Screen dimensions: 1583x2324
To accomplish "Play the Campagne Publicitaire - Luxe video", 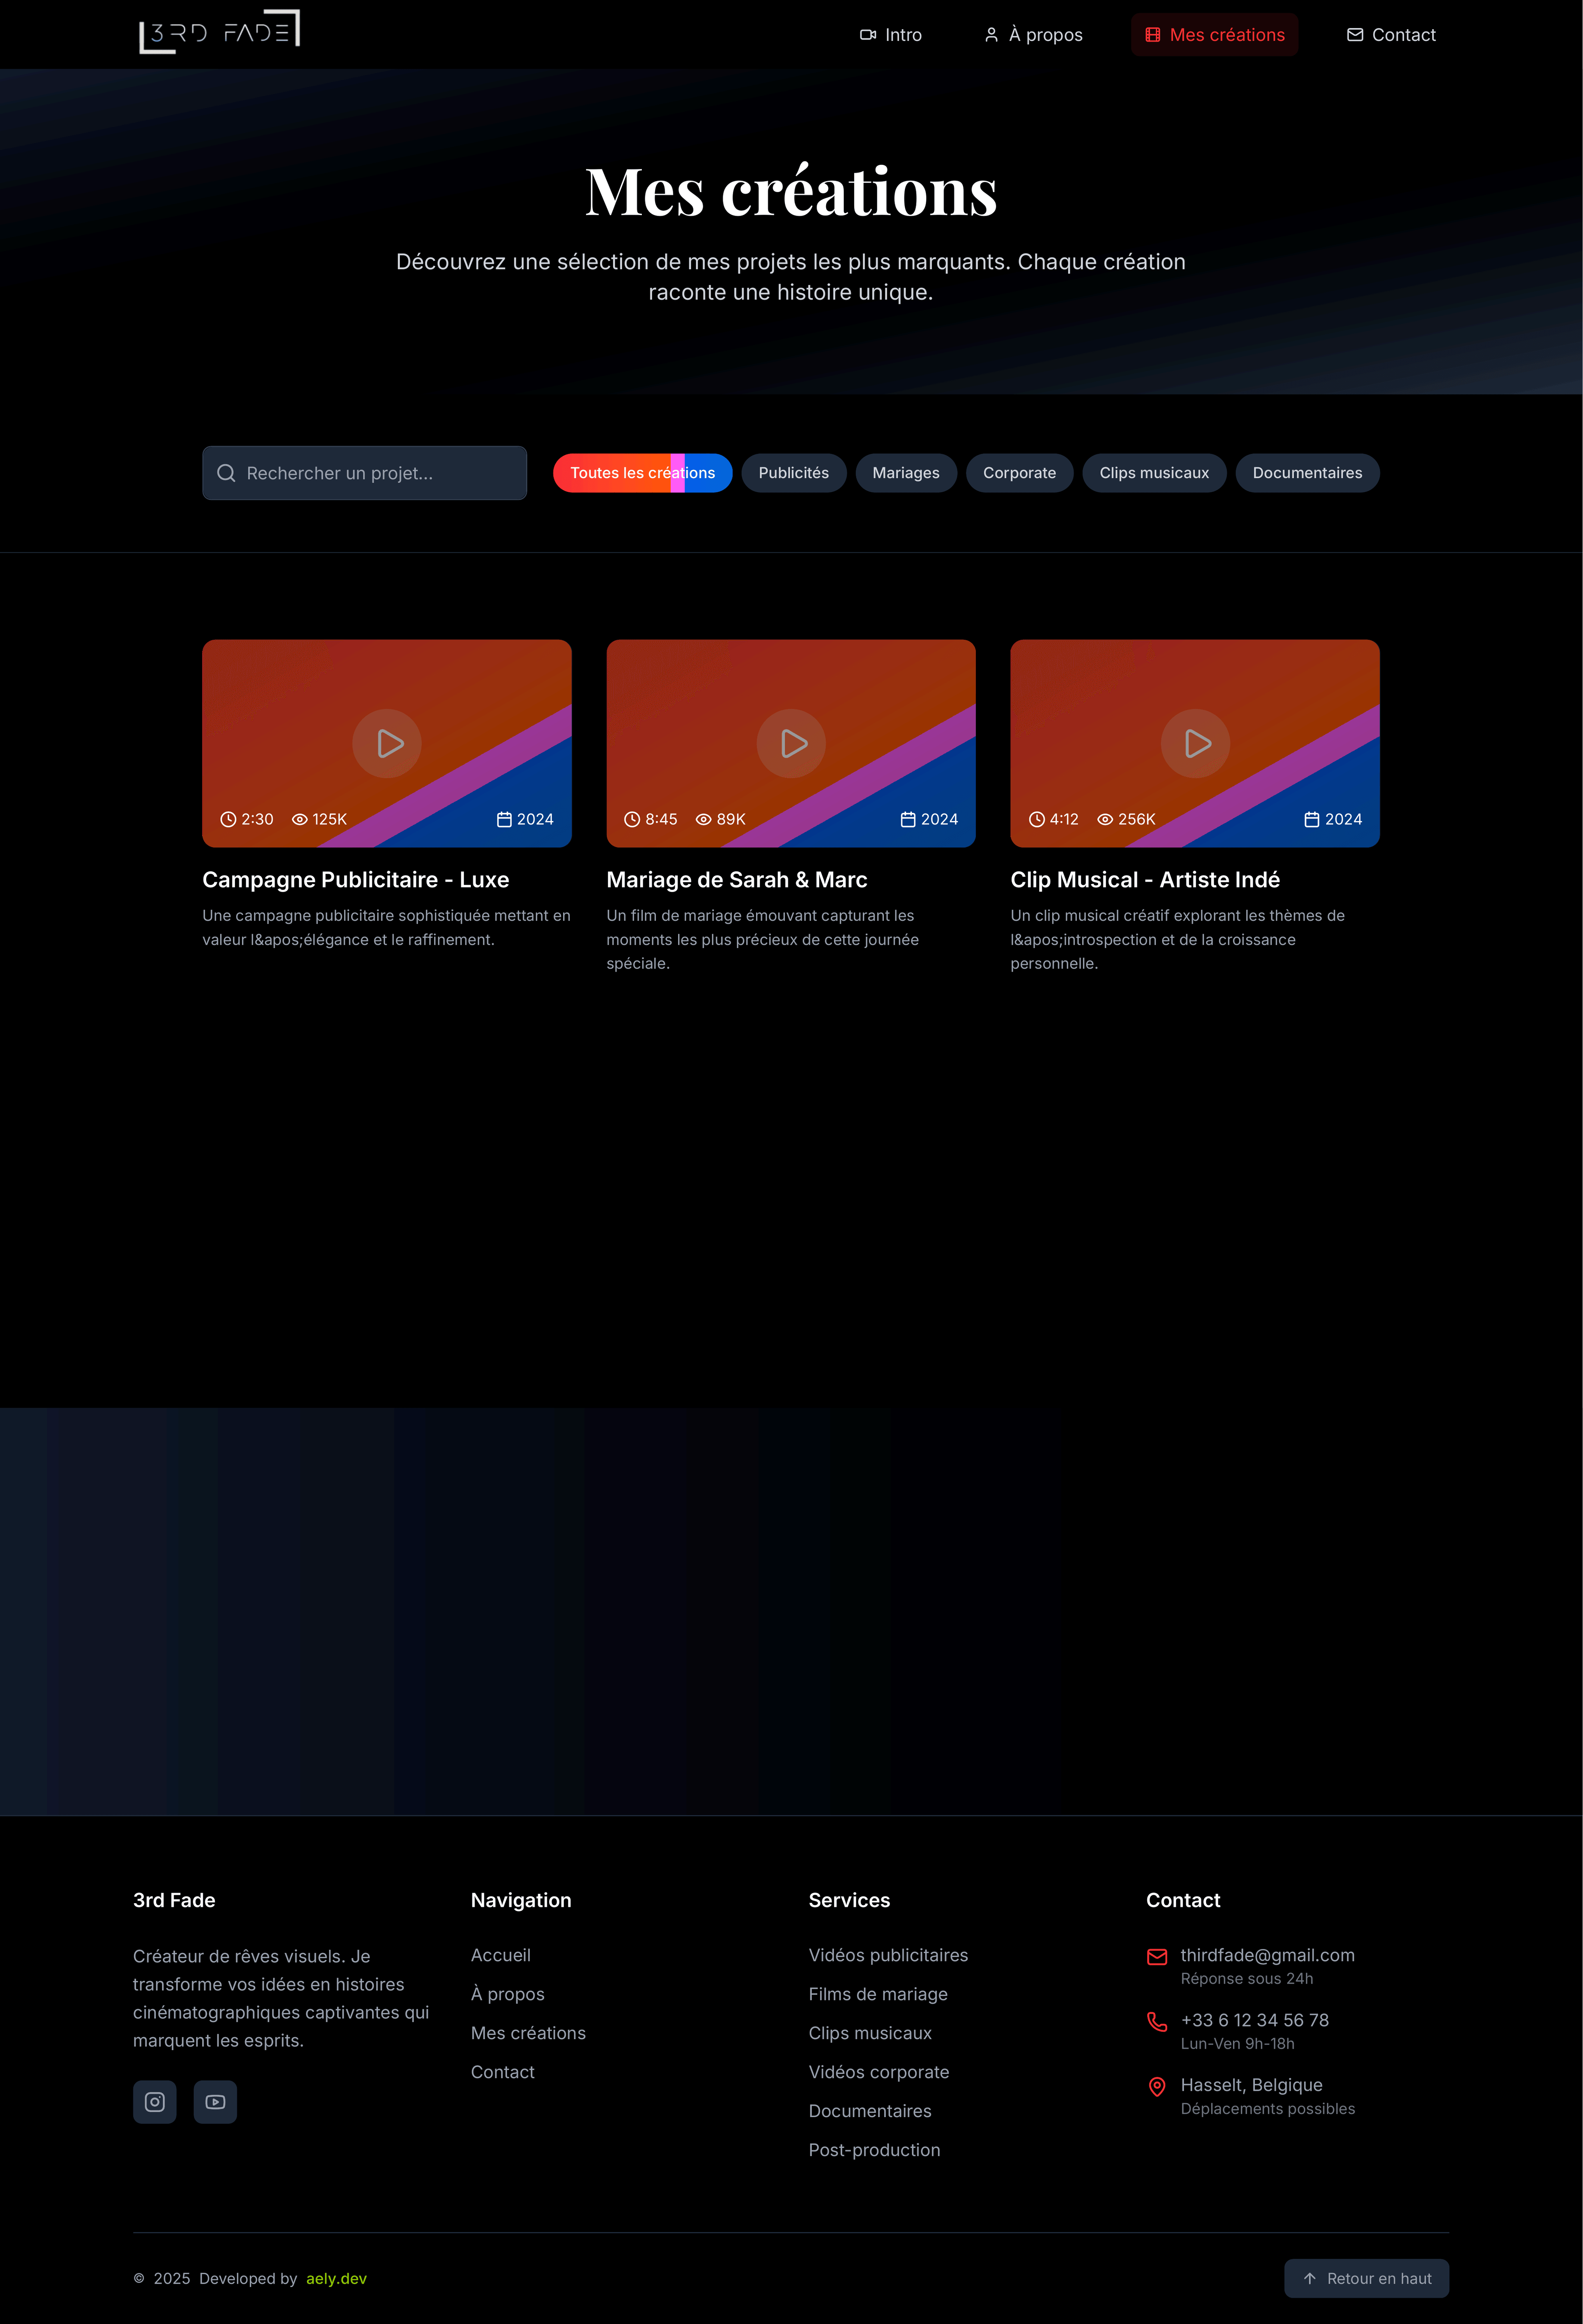I will (x=387, y=743).
